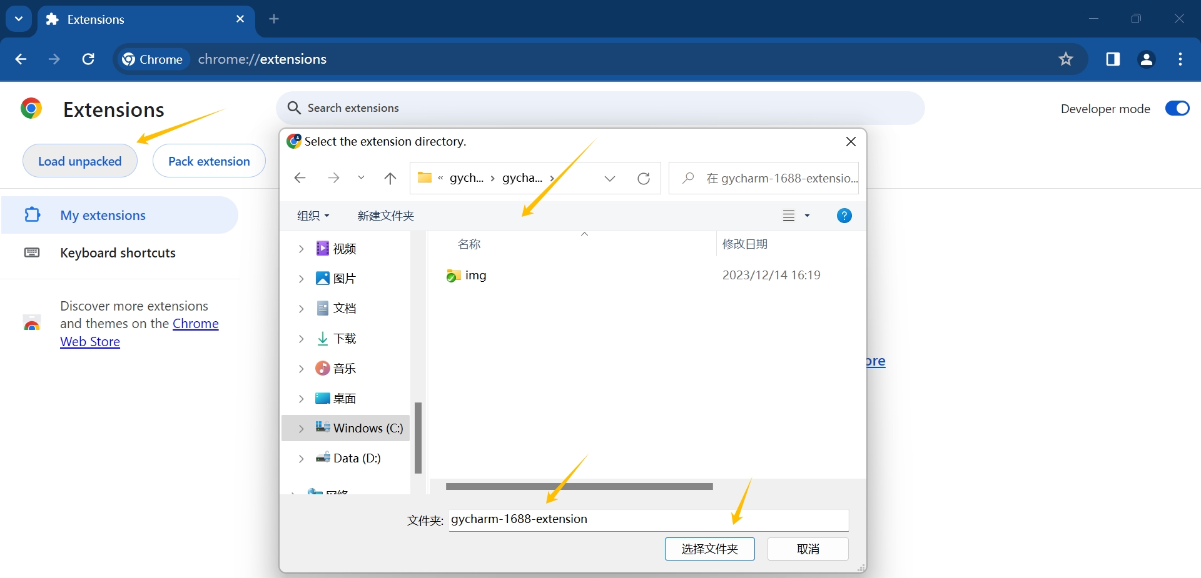Viewport: 1201px width, 578px height.
Task: Click the 选择文件夹 button
Action: (x=710, y=549)
